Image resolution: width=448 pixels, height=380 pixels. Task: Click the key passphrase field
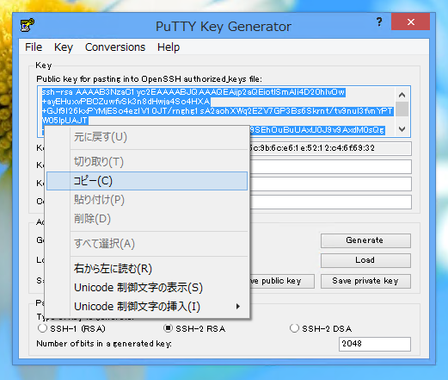(x=330, y=184)
